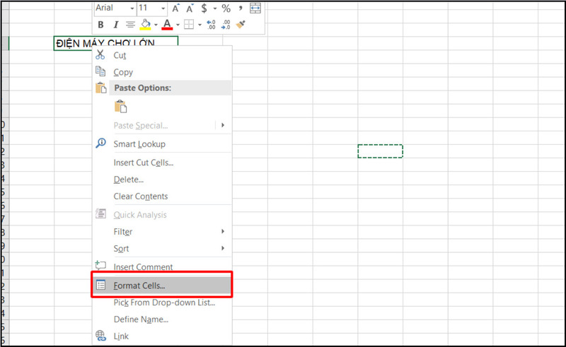This screenshot has height=347, width=566.
Task: Click the Decrease Decimal icon
Action: (x=226, y=25)
